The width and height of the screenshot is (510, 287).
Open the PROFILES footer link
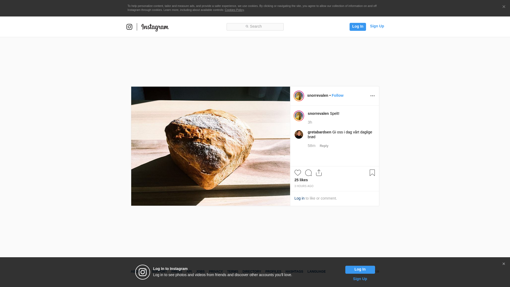click(x=273, y=272)
